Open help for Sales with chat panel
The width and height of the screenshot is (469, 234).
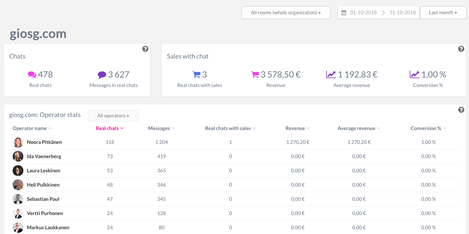(x=461, y=49)
